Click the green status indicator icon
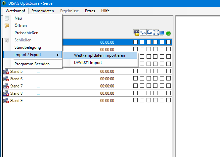This screenshot has width=220, height=157. [x=168, y=33]
